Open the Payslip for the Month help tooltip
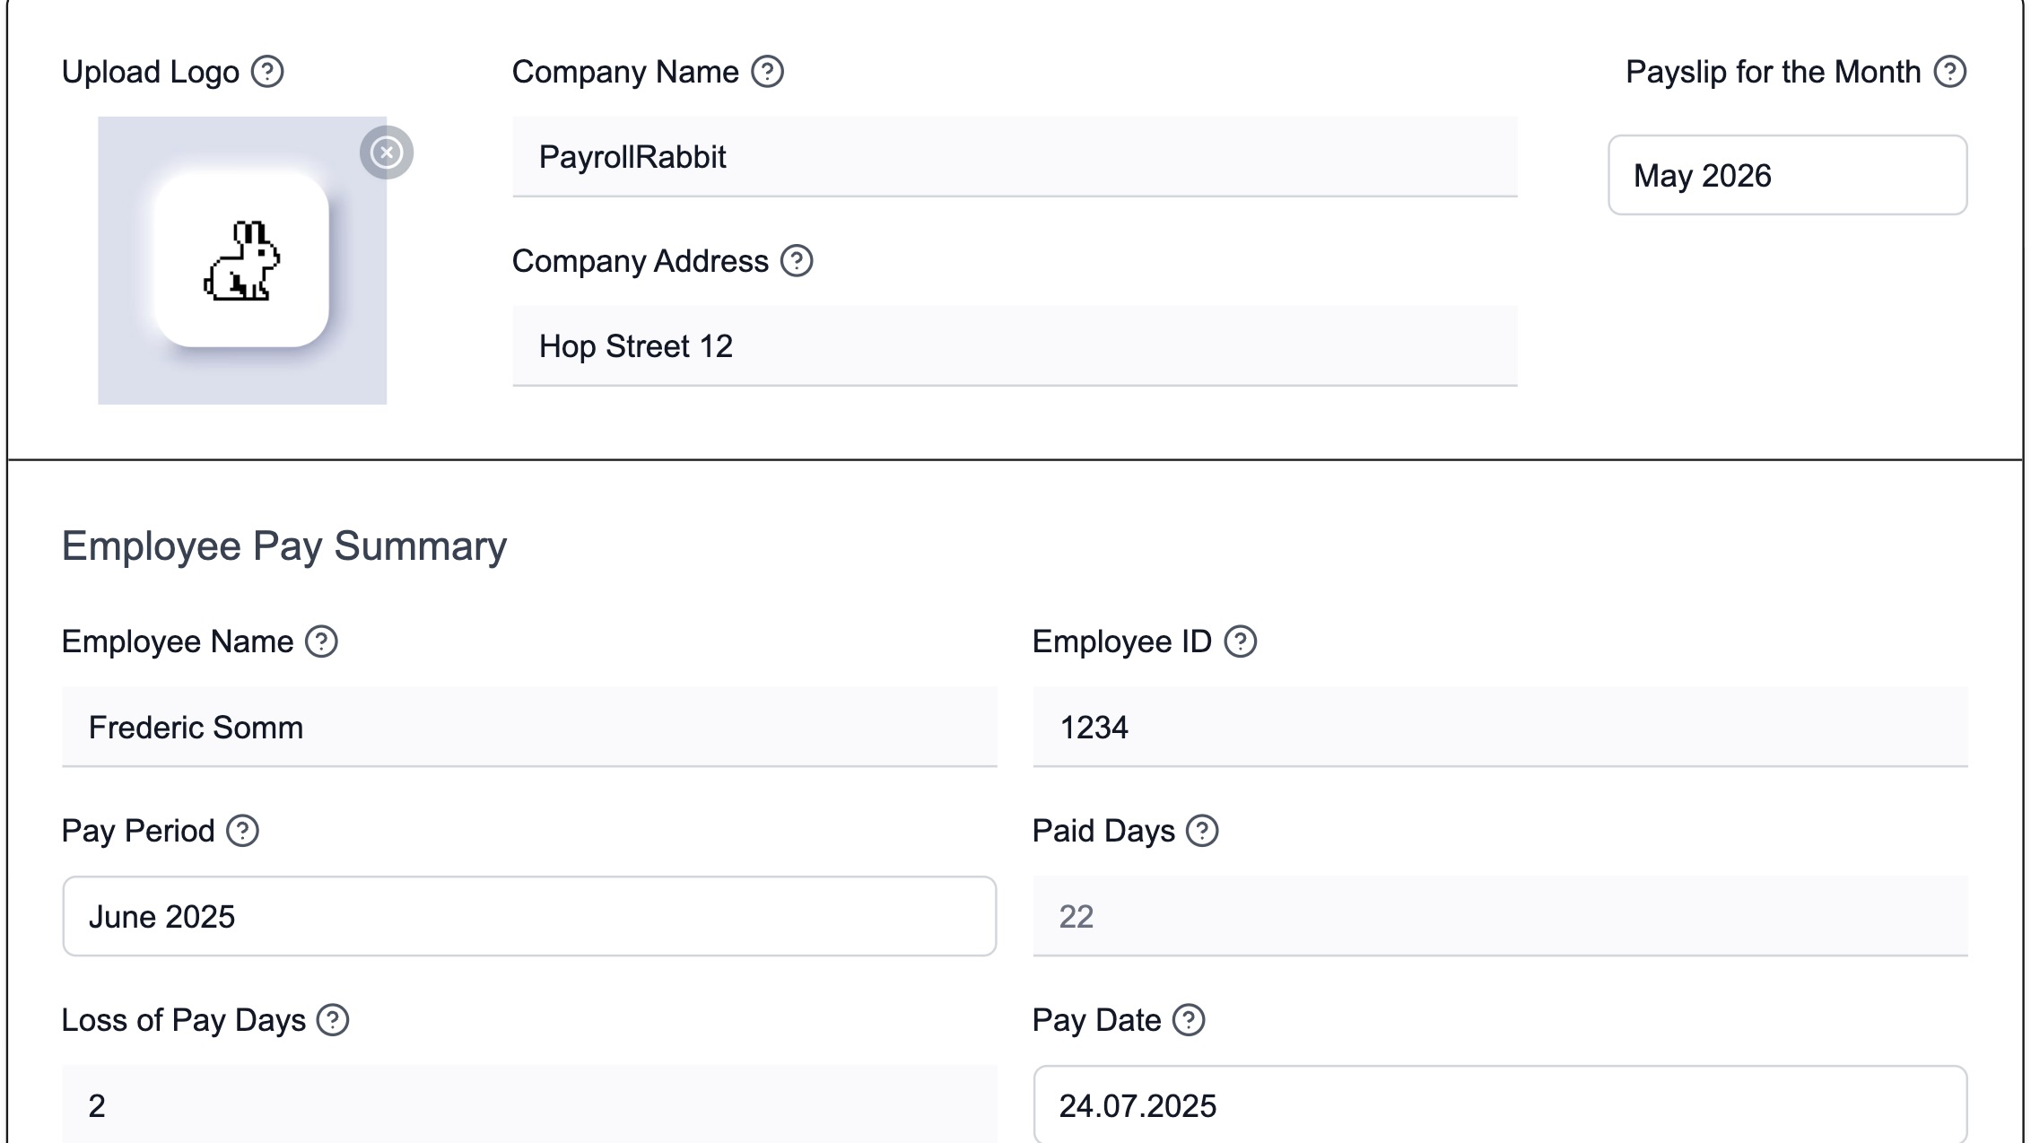The width and height of the screenshot is (2031, 1143). [x=1950, y=73]
